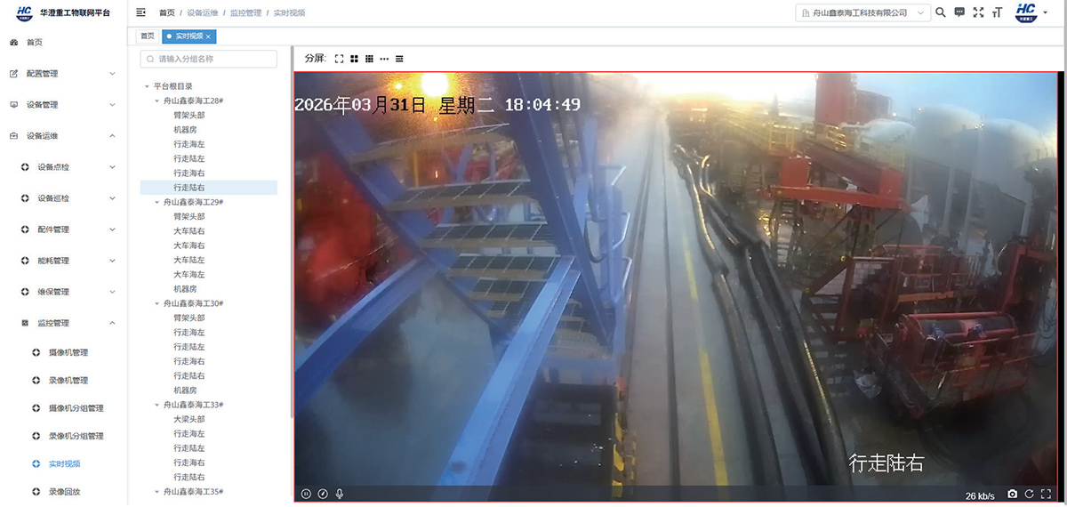1067x507 pixels.
Task: Click the list layout icon after split options
Action: pyautogui.click(x=399, y=59)
